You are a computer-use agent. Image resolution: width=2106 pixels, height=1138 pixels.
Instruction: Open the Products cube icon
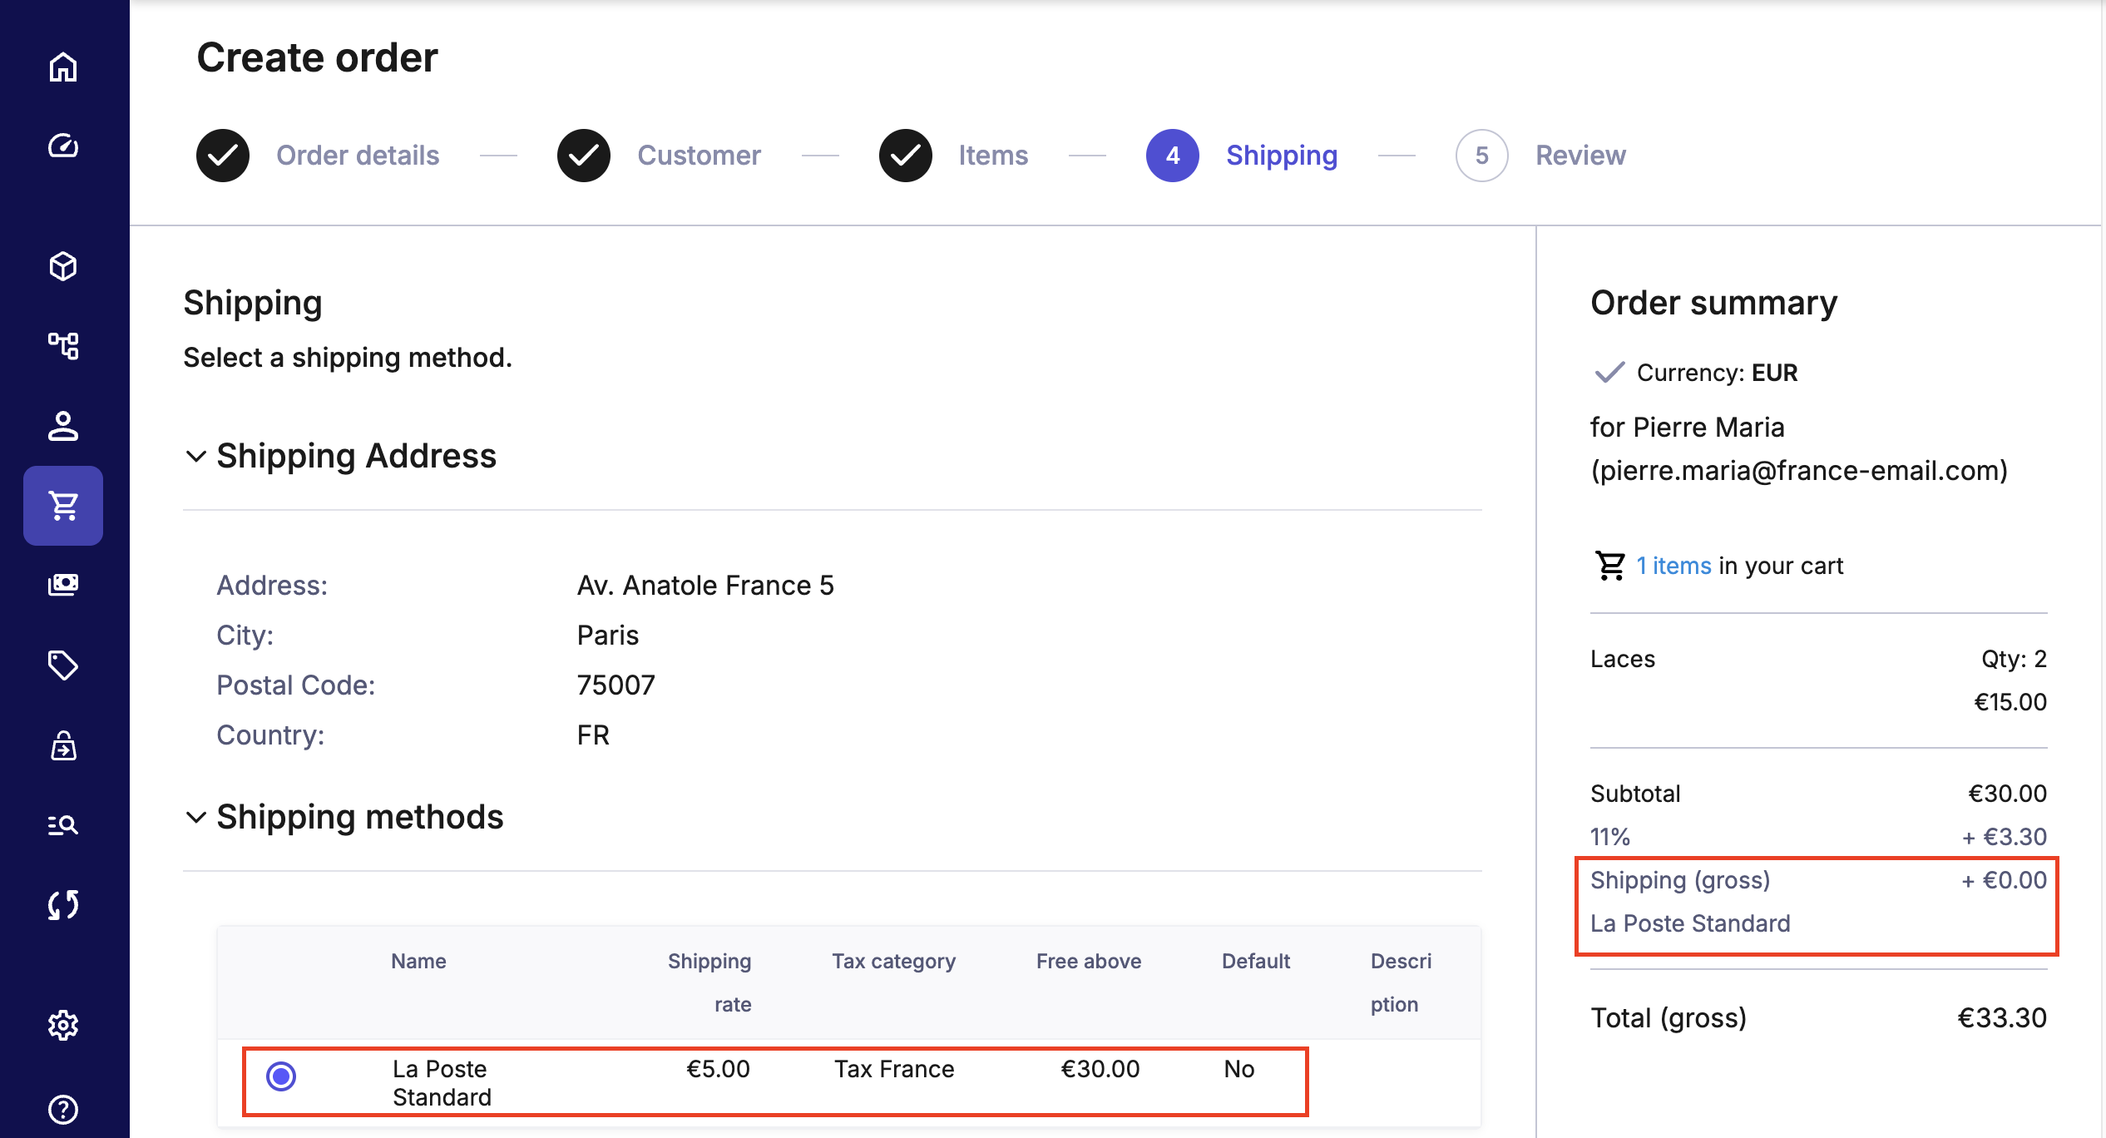pos(63,267)
